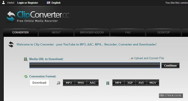Click the 'Media URL to Download:' label
Image resolution: width=188 pixels, height=101 pixels.
46,59
